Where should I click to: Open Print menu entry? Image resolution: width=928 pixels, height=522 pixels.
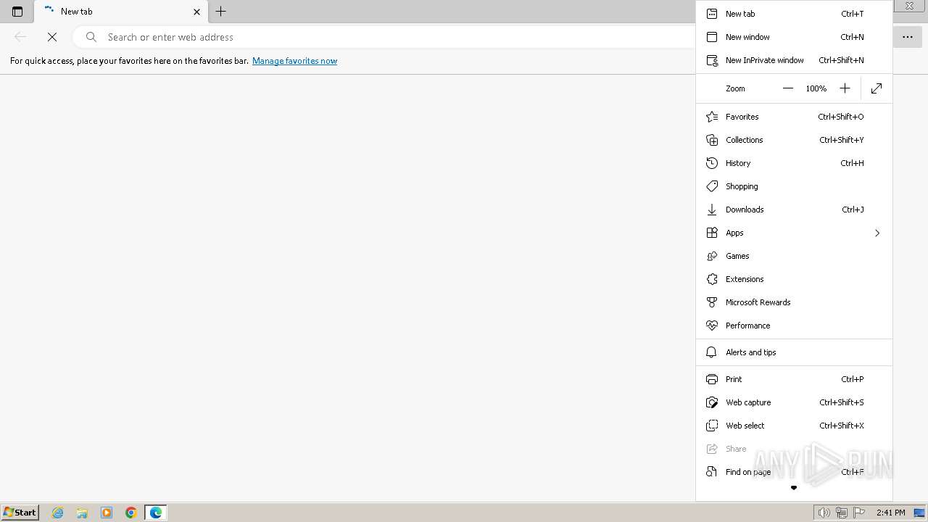point(794,379)
